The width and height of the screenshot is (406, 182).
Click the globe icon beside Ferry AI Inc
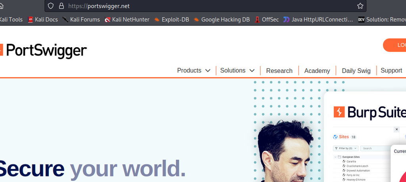pyautogui.click(x=344, y=175)
